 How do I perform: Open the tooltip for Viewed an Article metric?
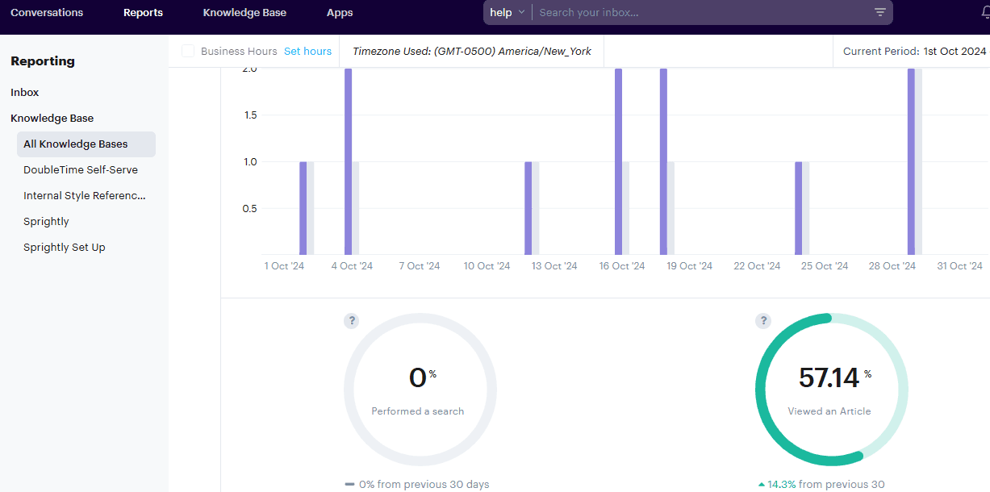click(x=762, y=320)
